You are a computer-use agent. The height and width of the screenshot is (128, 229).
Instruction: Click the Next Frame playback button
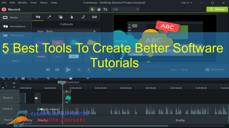point(57,70)
